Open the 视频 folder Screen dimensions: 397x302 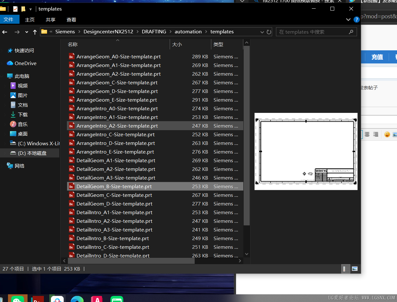(x=22, y=86)
